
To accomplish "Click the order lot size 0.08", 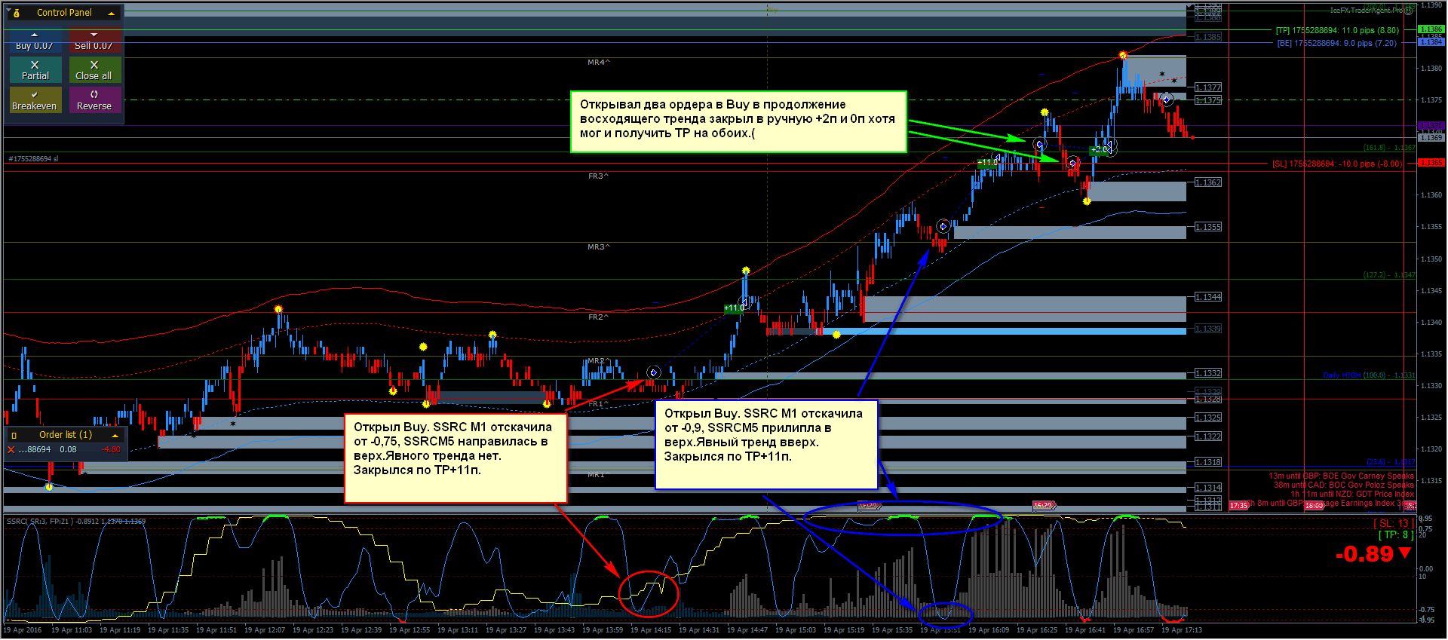I will pos(68,450).
